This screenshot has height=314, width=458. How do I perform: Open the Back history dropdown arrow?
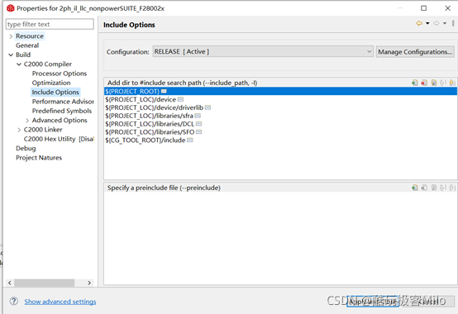point(427,23)
